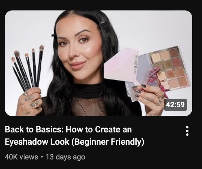Click the title line "Eyeshadow Look (Beginner Friendly)"

75,142
